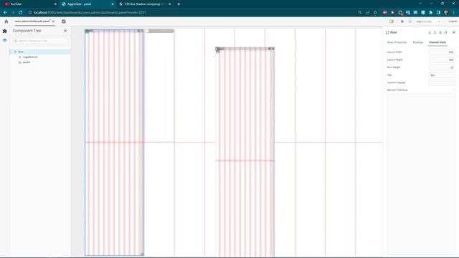Viewport: 459px width, 258px height.
Task: Click the save dashboard icon
Action: click(x=64, y=21)
